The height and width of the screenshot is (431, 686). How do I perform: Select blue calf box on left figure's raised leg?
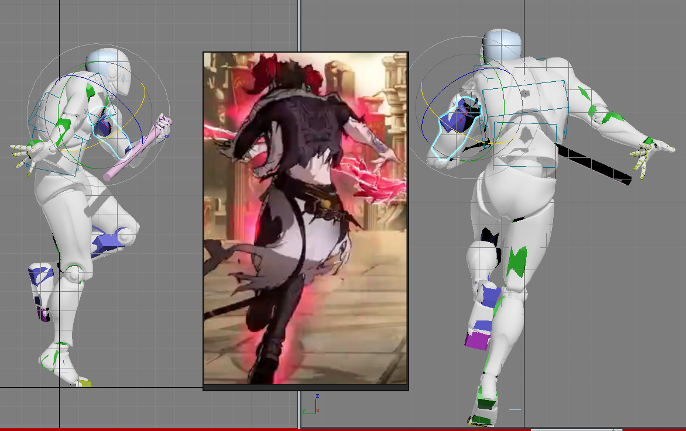[x=41, y=274]
